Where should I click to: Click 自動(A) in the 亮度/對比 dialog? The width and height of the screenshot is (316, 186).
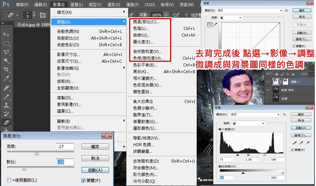point(95,170)
